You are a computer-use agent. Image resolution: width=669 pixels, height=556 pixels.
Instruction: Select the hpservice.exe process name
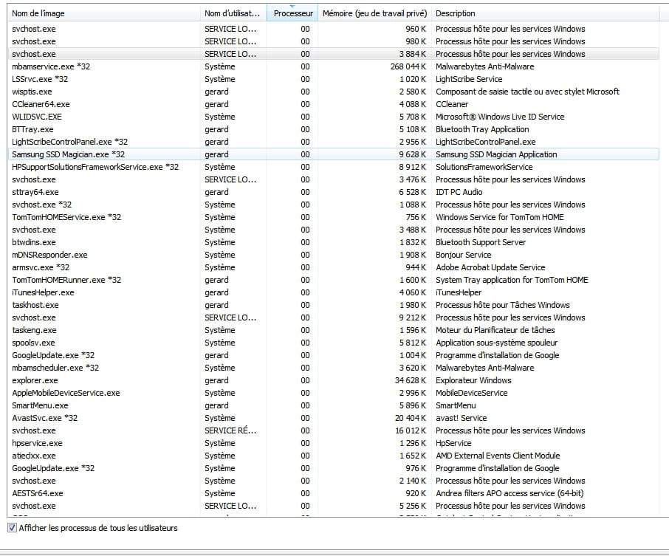pyautogui.click(x=37, y=443)
